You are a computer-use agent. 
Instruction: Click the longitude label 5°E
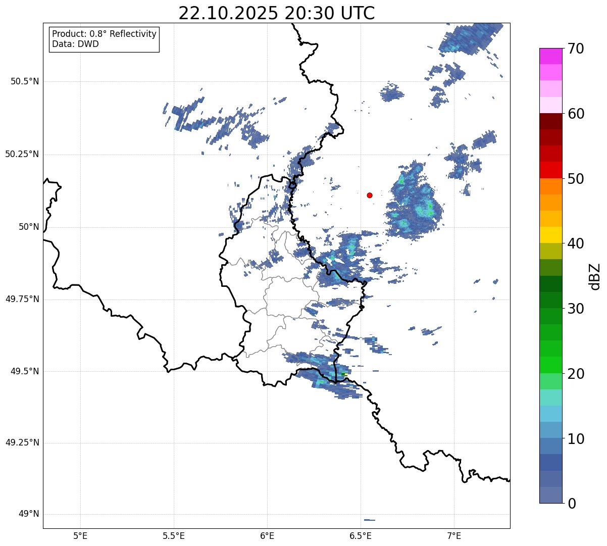click(x=80, y=535)
